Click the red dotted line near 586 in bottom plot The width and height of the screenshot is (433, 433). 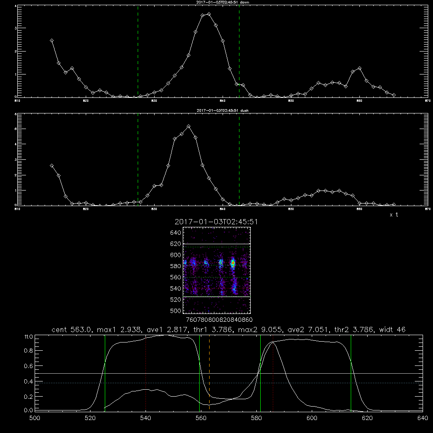point(273,373)
